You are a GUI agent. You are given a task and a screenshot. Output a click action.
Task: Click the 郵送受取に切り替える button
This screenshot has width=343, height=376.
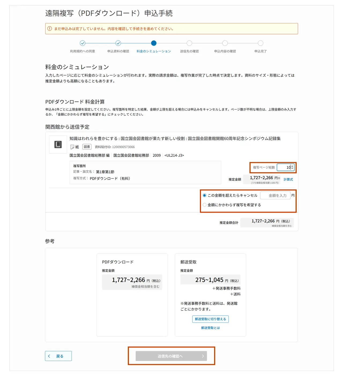(x=210, y=319)
